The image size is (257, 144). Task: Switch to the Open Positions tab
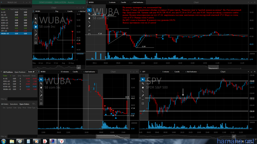point(20,72)
